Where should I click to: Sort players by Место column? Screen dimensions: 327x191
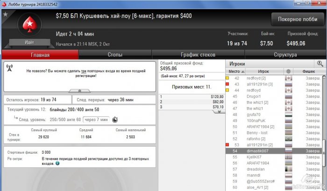click(235, 71)
